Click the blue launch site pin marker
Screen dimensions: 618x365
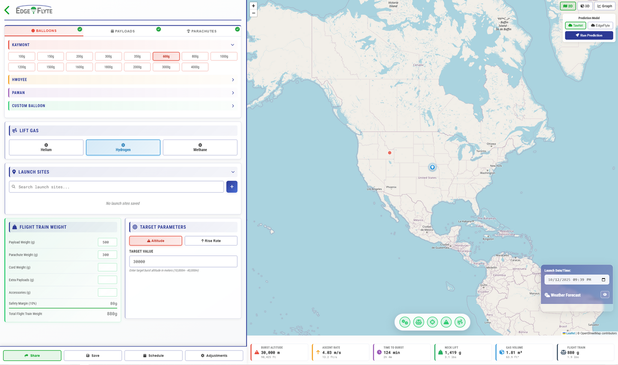tap(432, 167)
